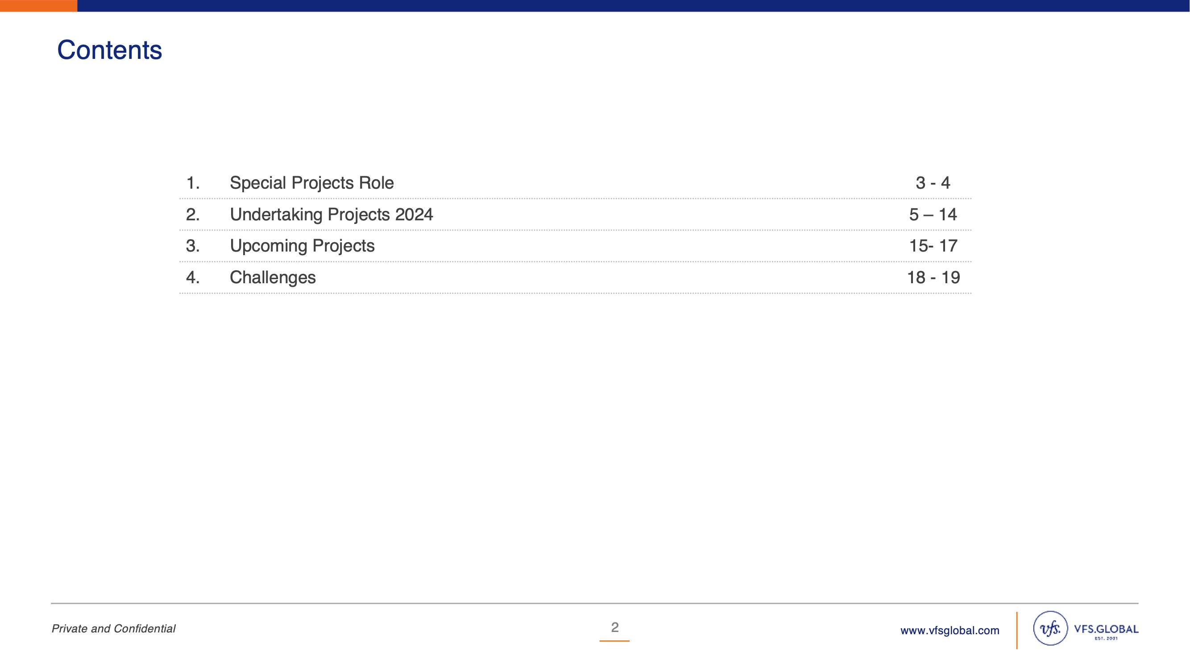This screenshot has width=1190, height=669.
Task: Select the 'Undertaking Projects 2024' entry
Action: point(331,215)
